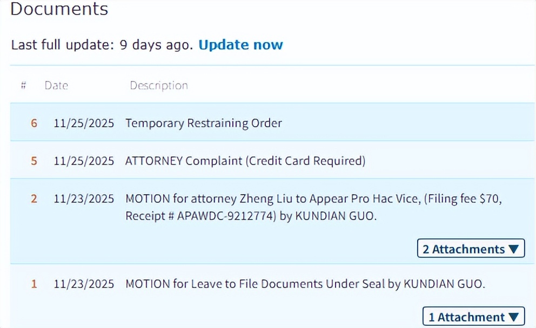Expand the "1 Attachment" dropdown
Screen dimensions: 536x328
pos(473,317)
